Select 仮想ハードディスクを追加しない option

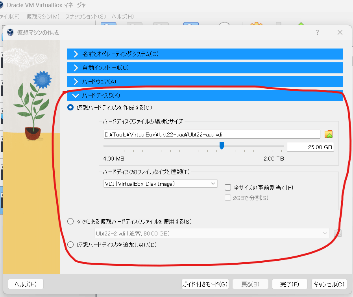(x=70, y=245)
